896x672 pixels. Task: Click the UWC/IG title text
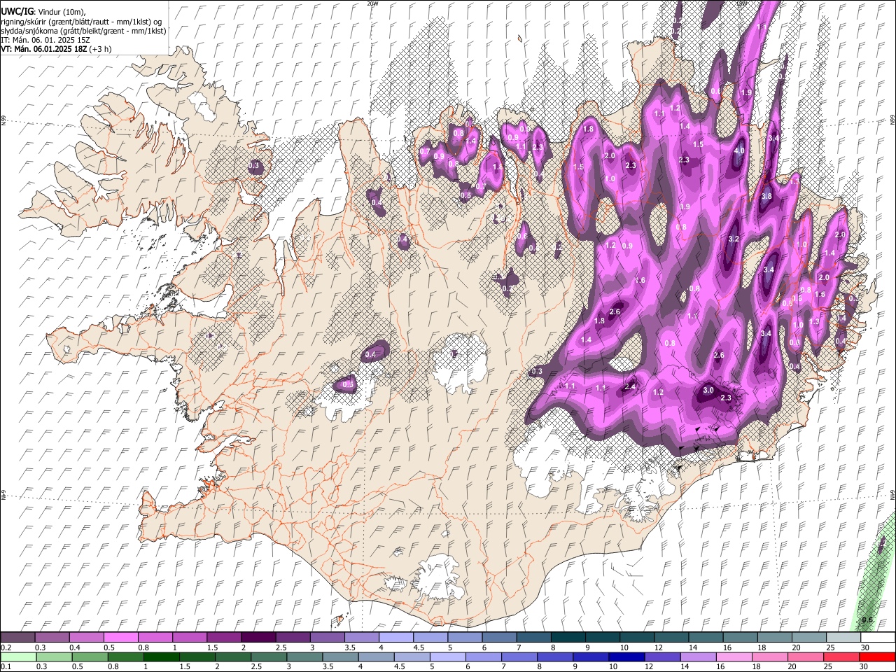(x=17, y=11)
